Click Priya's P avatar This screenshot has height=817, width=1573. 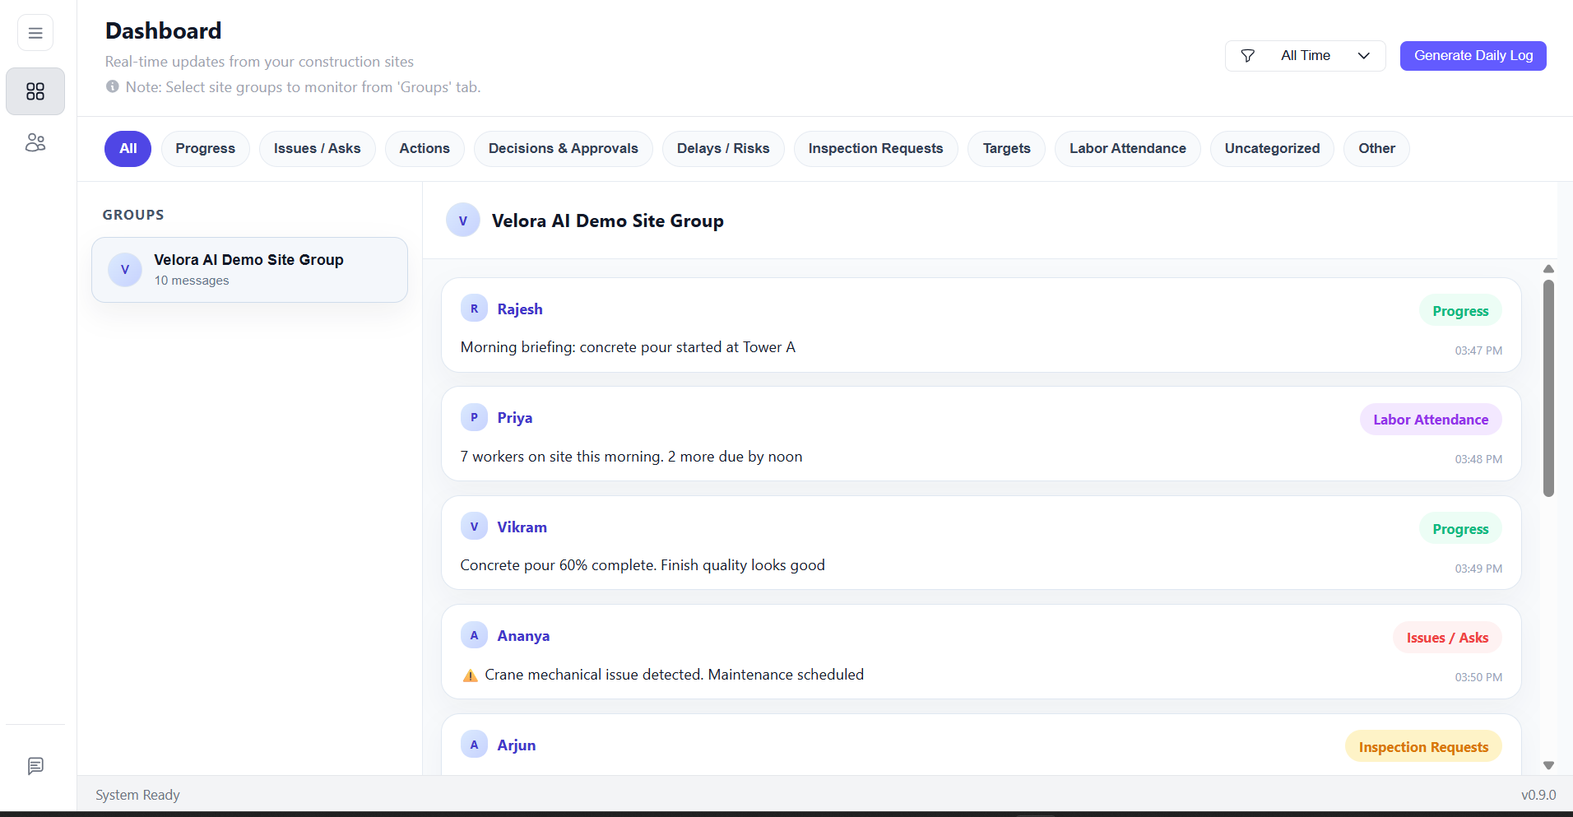click(474, 417)
